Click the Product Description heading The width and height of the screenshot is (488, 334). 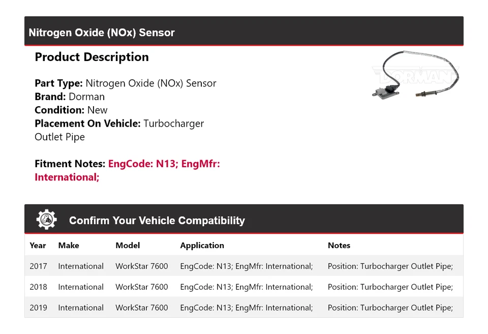click(x=91, y=57)
